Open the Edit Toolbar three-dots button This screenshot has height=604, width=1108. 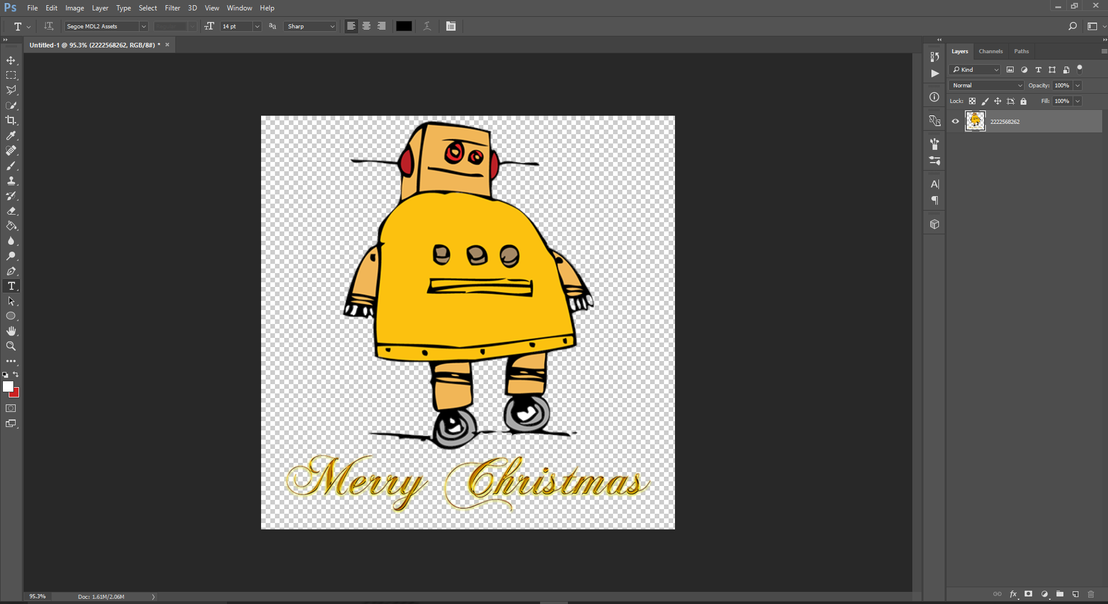pyautogui.click(x=11, y=361)
